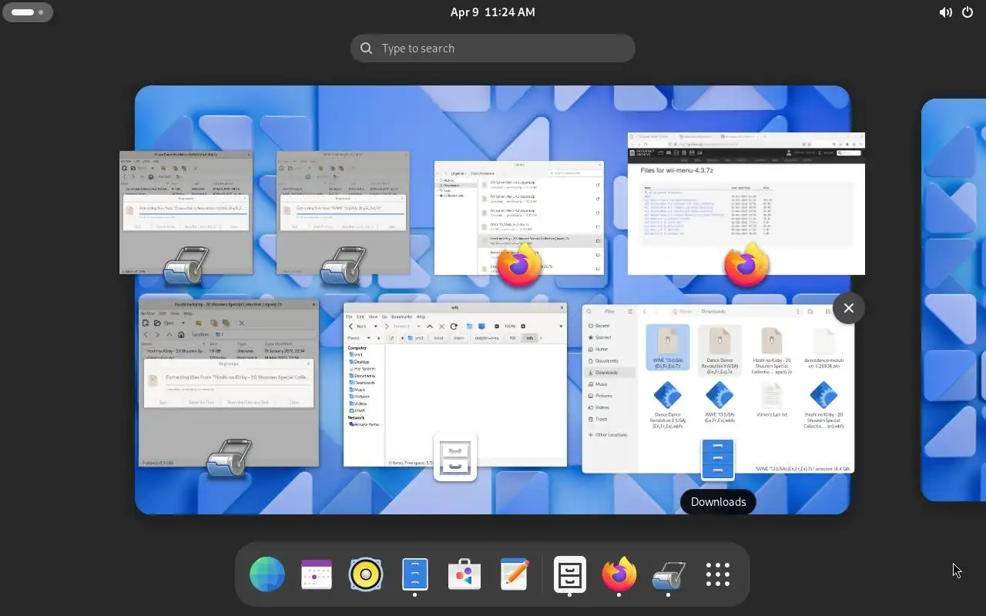
Task: Click dolphin-emu path button in wfs
Action: point(487,338)
